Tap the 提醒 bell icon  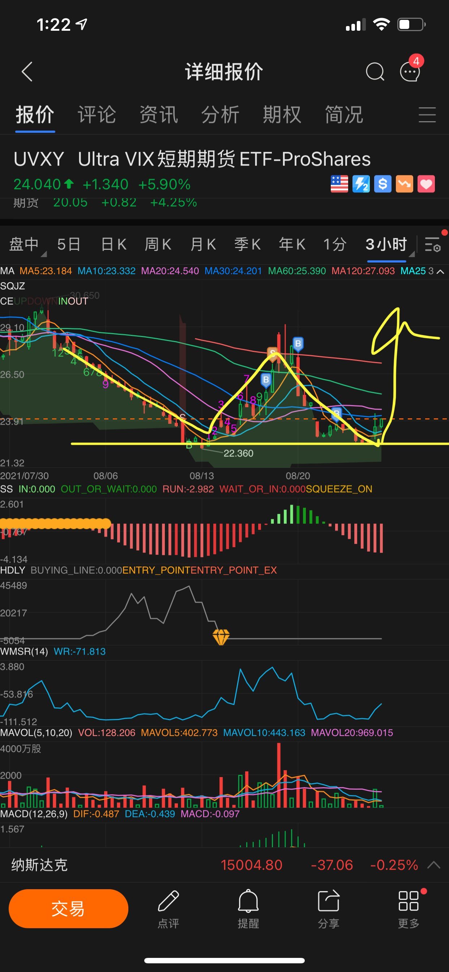(x=248, y=909)
